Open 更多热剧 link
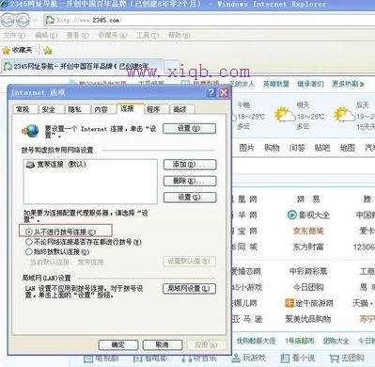This screenshot has height=367, width=375. click(x=348, y=84)
